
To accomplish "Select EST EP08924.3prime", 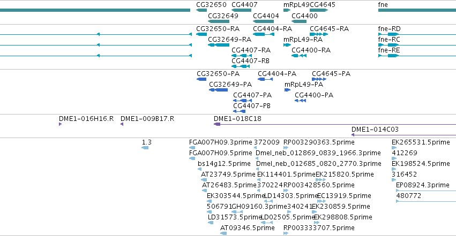I will 423,185.
